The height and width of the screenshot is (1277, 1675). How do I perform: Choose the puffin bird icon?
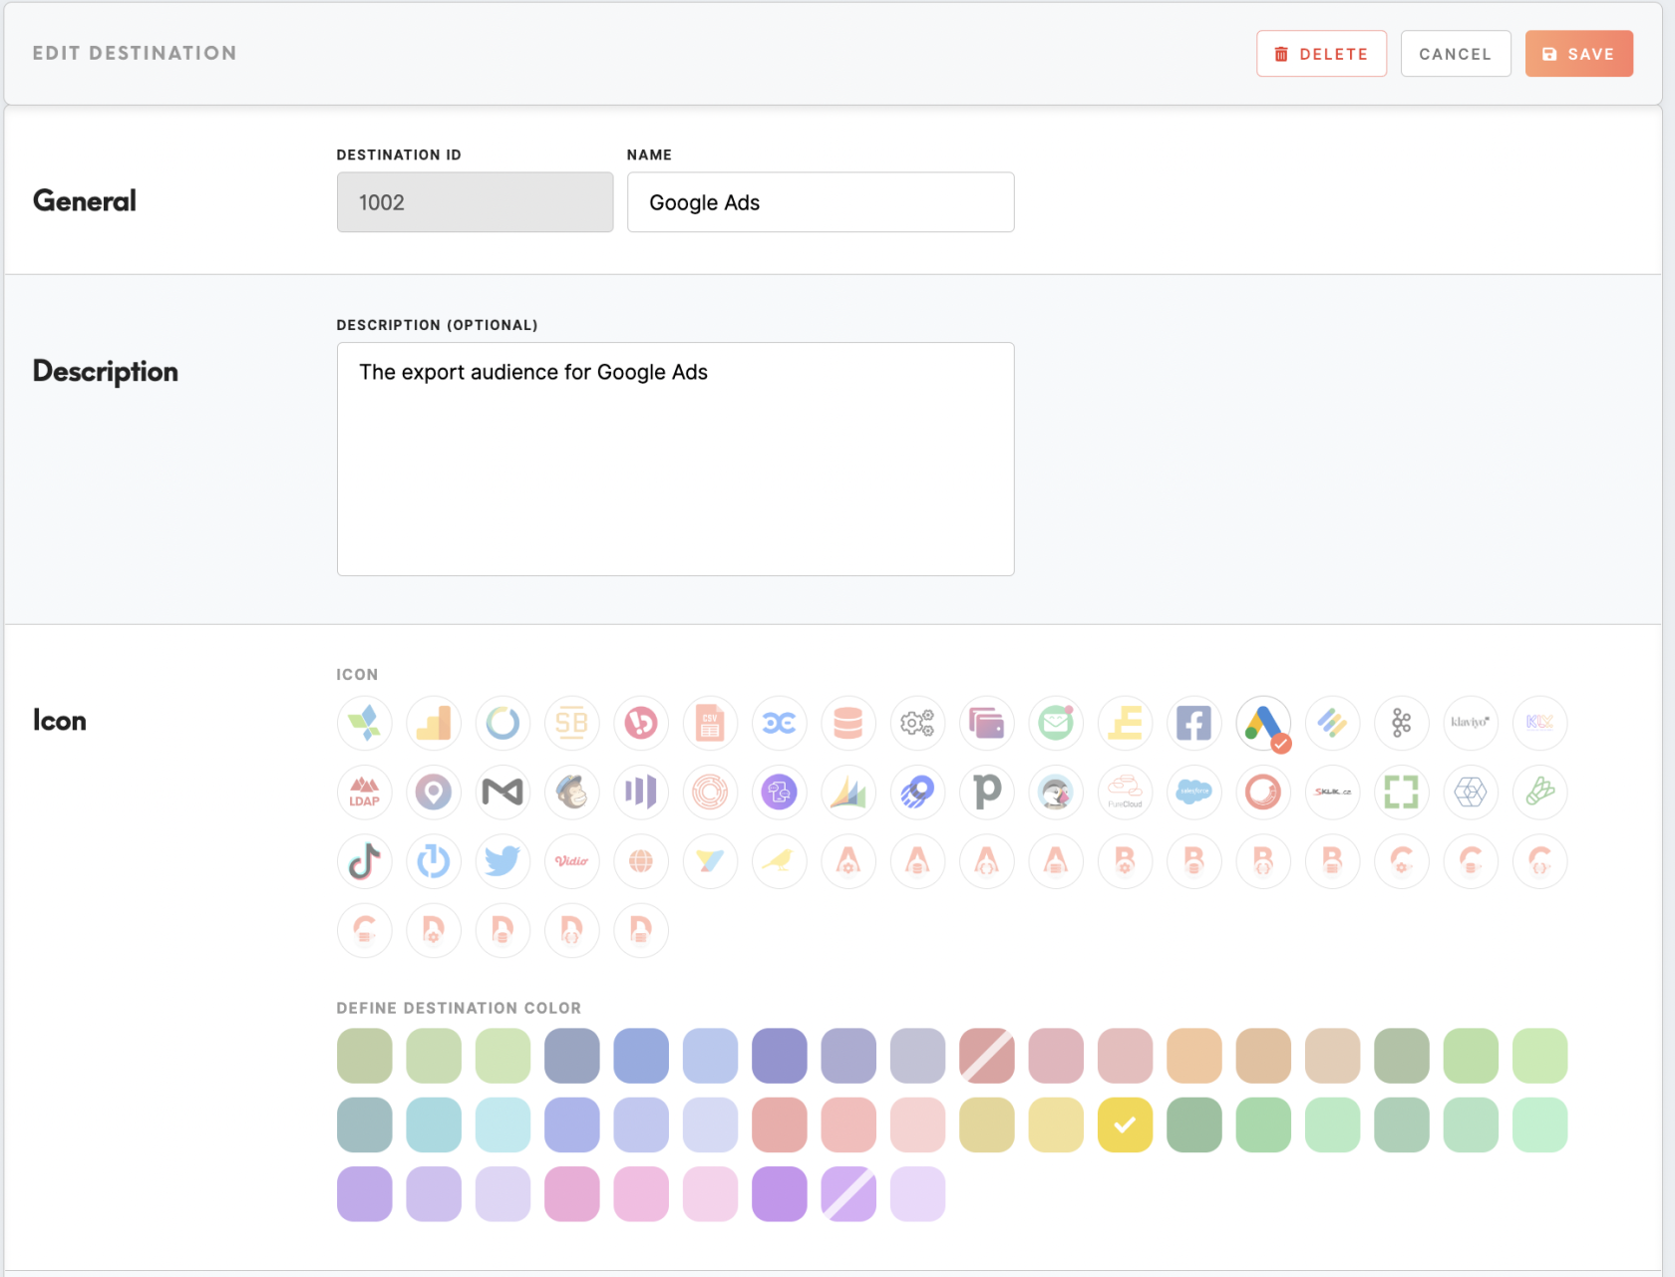pos(1056,793)
